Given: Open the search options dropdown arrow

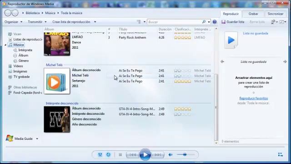Looking at the screenshot, I should pyautogui.click(x=209, y=22).
